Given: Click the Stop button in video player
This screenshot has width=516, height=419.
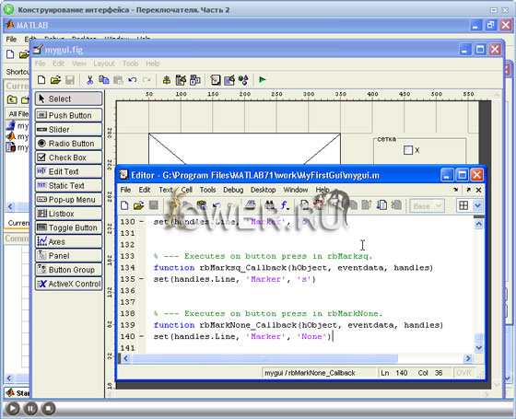Looking at the screenshot, I should 48,409.
